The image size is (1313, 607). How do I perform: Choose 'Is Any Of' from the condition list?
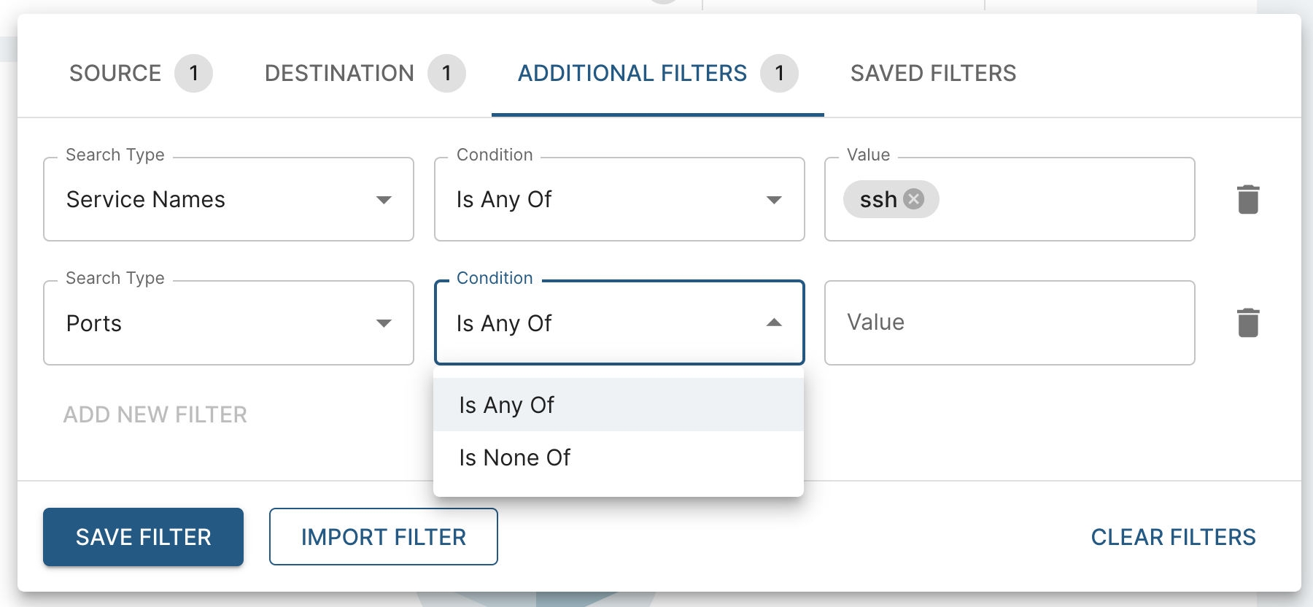pyautogui.click(x=619, y=405)
